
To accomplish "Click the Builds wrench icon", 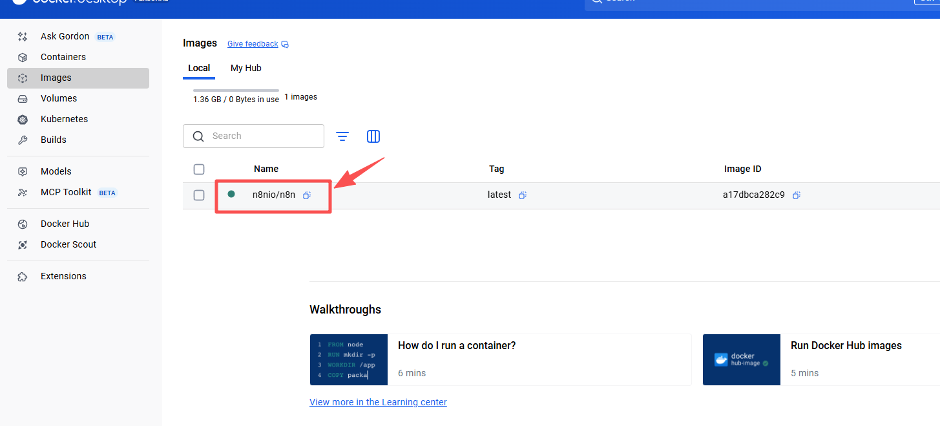I will [x=23, y=140].
